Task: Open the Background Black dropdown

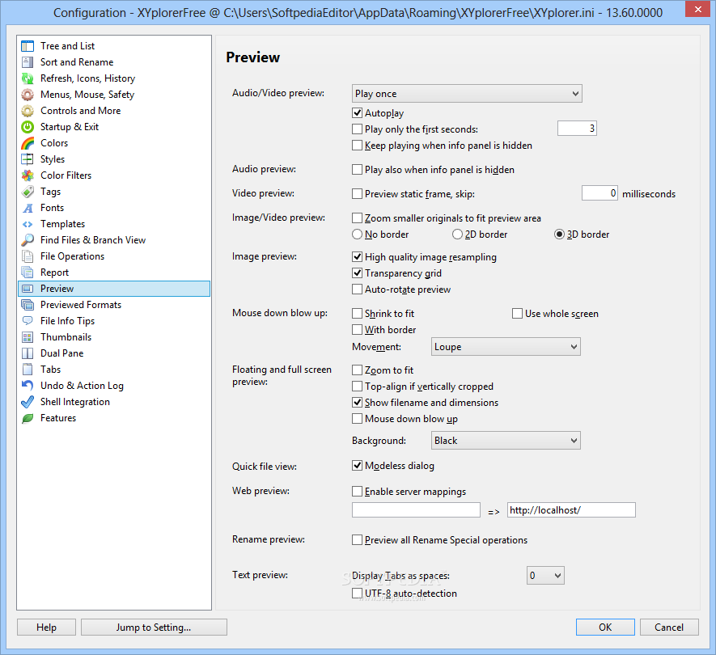Action: 506,441
